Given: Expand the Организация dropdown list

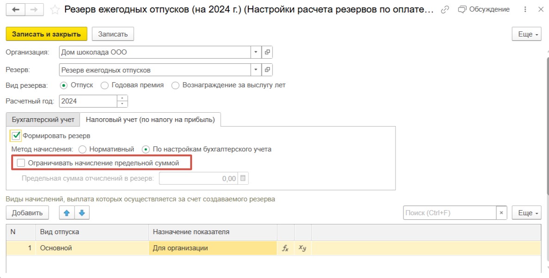Looking at the screenshot, I should 256,52.
